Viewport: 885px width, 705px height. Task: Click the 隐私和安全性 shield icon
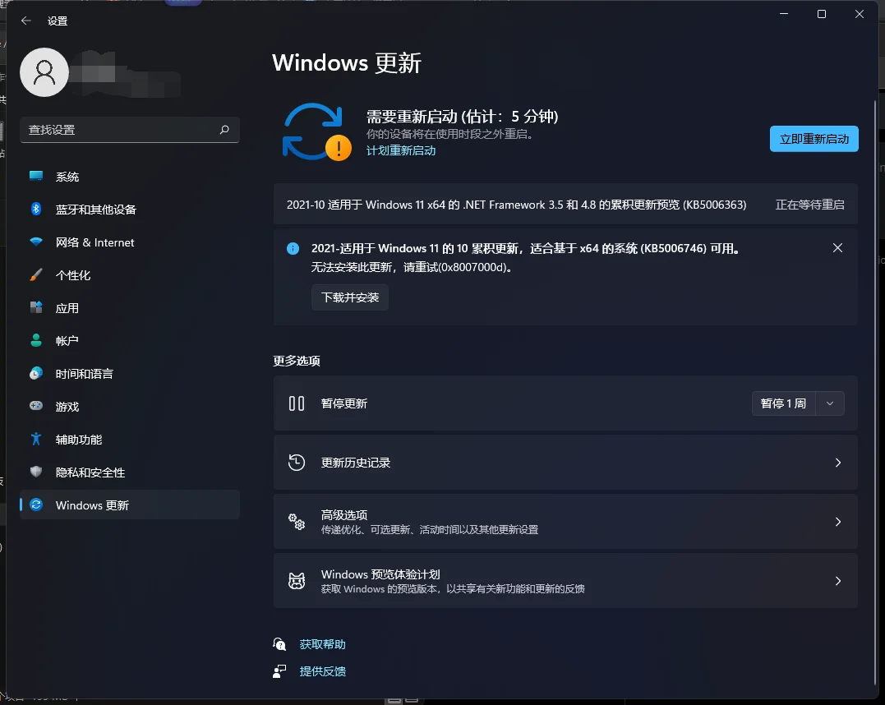[36, 472]
